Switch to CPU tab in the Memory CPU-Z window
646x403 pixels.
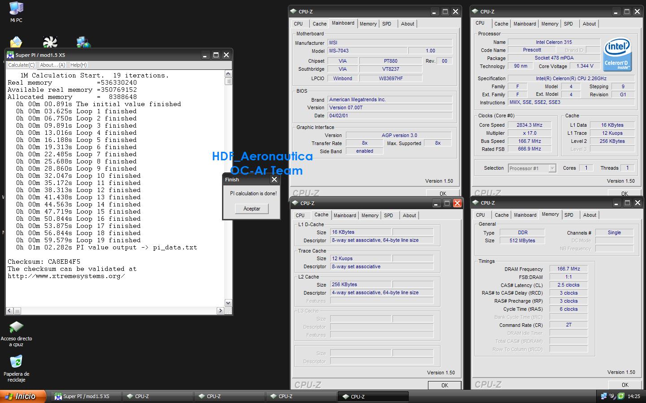point(480,215)
